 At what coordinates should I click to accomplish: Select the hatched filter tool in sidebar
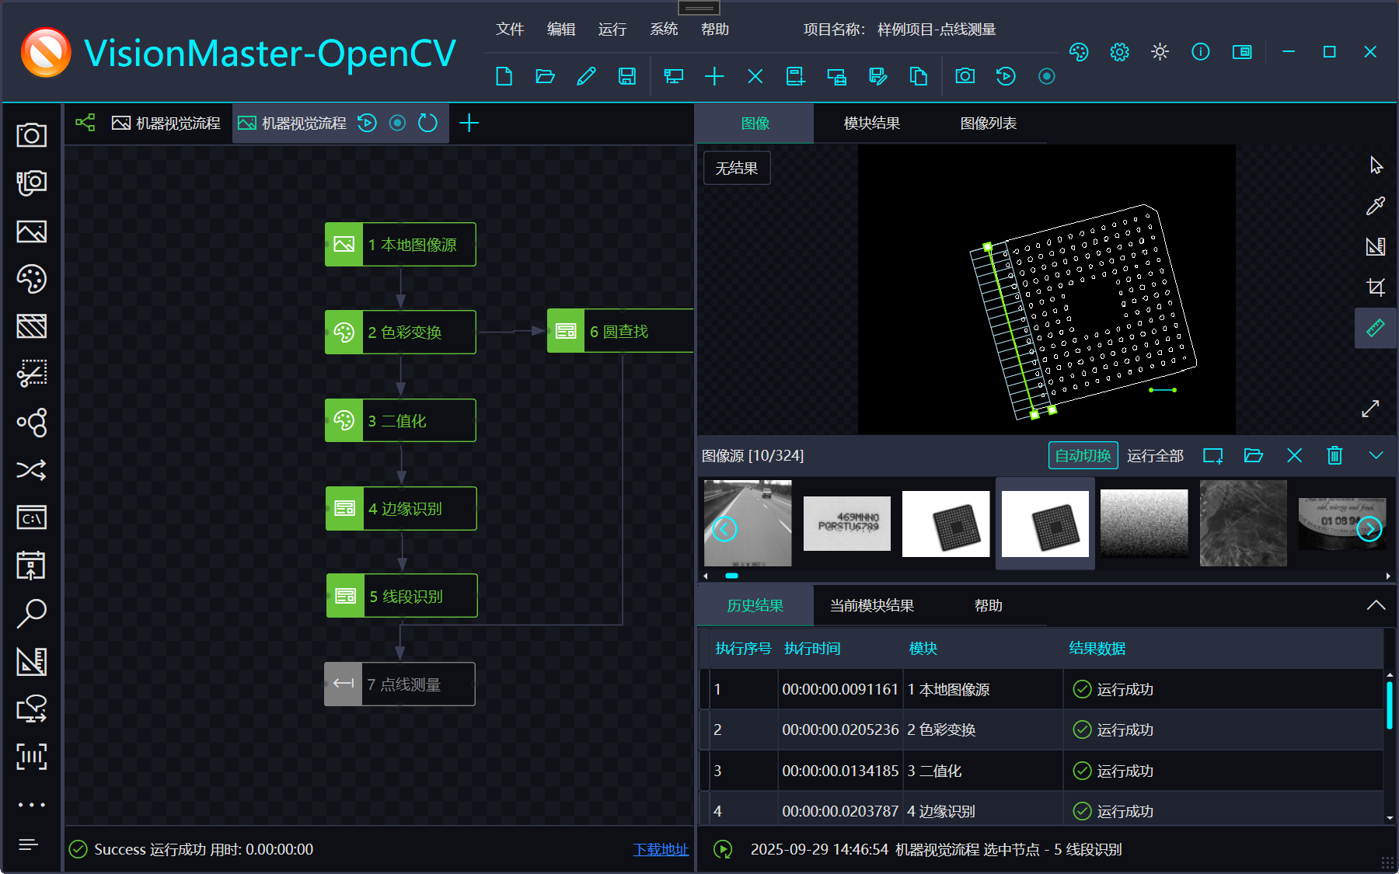(x=32, y=326)
